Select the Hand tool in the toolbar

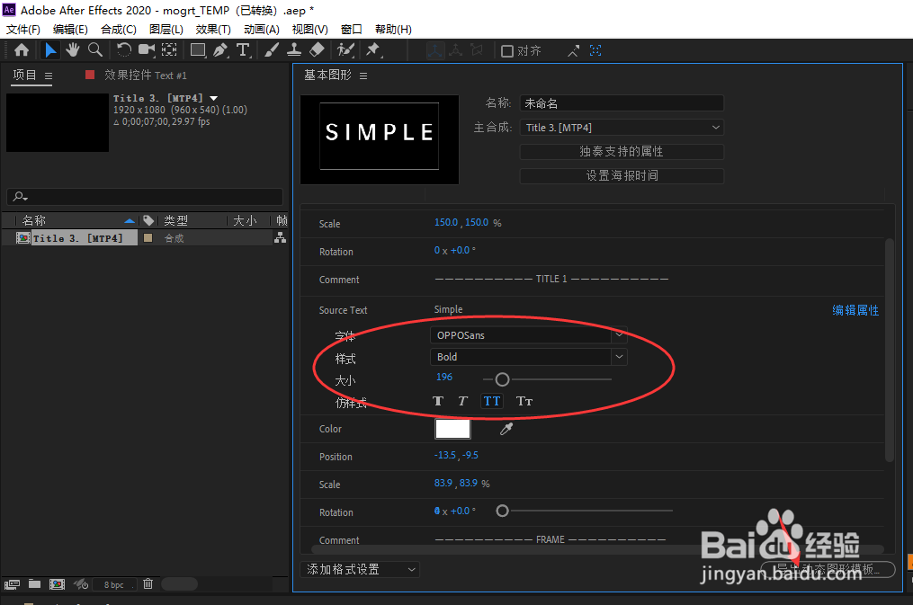click(73, 49)
